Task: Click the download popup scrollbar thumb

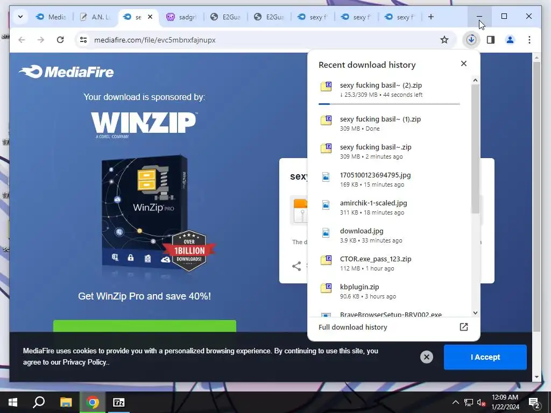Action: [475, 148]
